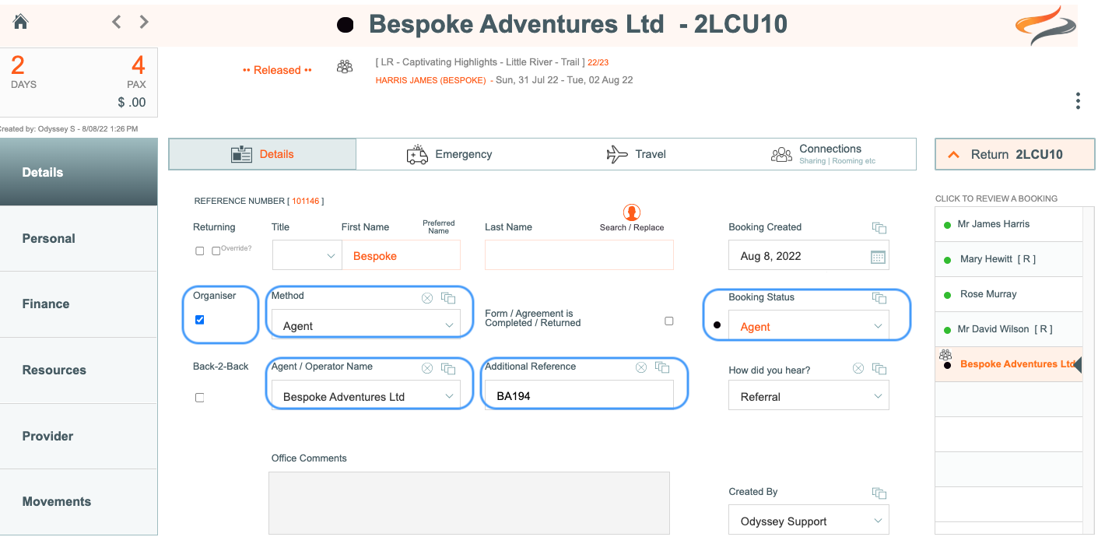
Task: Copy the Method value icon
Action: 448,297
